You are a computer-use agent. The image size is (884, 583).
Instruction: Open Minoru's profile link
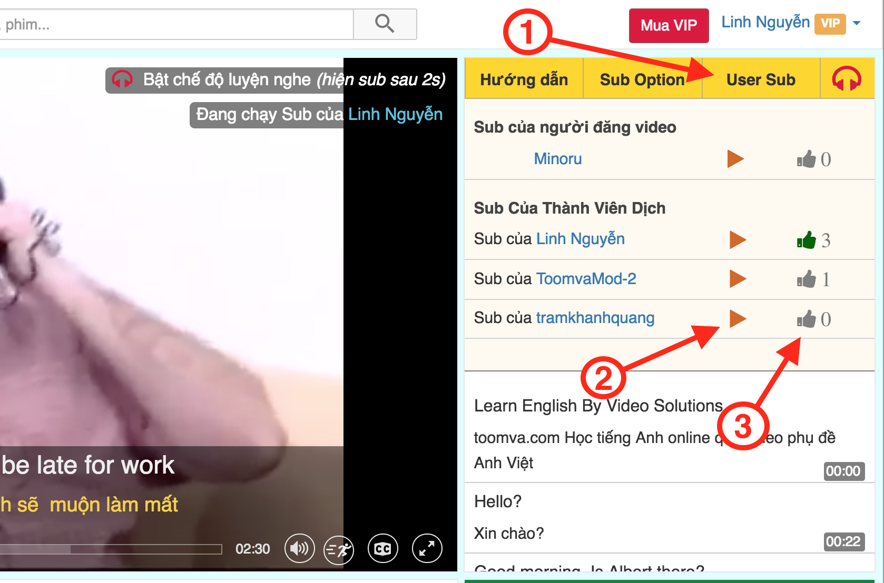(x=558, y=158)
